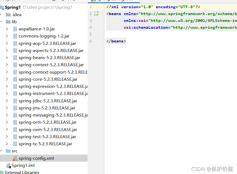Expand spring-aspects-5.2.3.RELEASE.jar arrow
The image size is (237, 174).
(7, 50)
